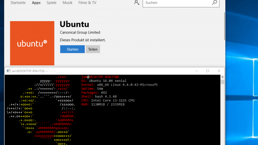Click the magnifier search icon
This screenshot has width=258, height=145.
(215, 3)
